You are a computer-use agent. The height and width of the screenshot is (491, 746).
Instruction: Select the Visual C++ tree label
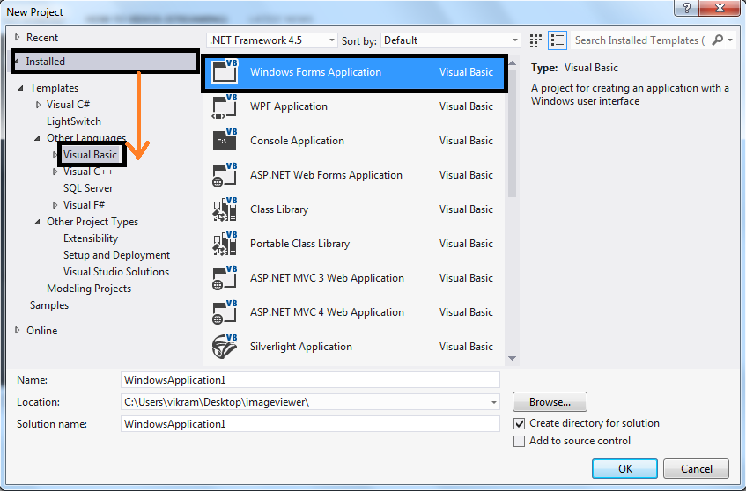pos(88,172)
